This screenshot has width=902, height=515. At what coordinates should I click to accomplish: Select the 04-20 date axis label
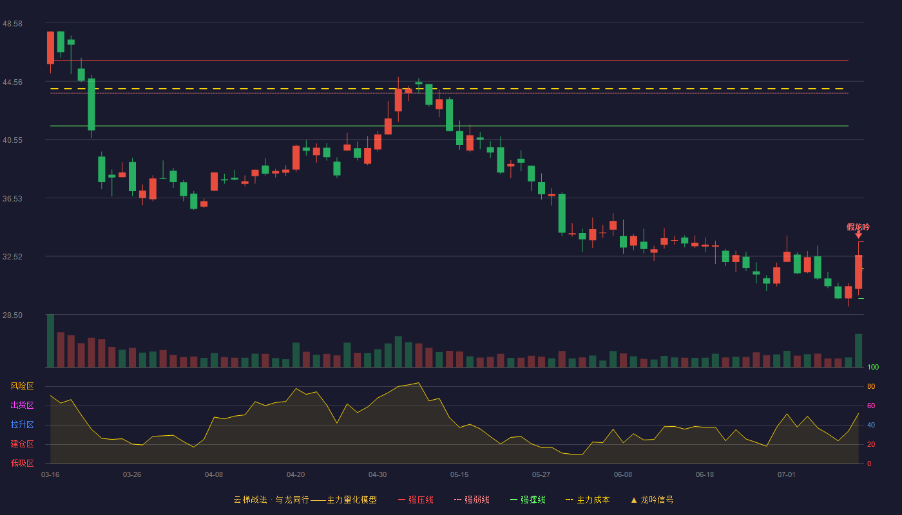(296, 474)
